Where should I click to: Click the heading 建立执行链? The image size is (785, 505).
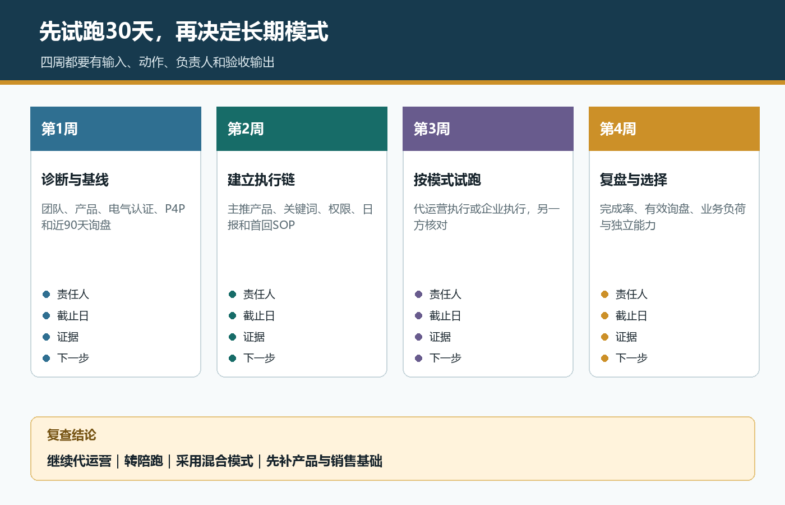coord(261,180)
